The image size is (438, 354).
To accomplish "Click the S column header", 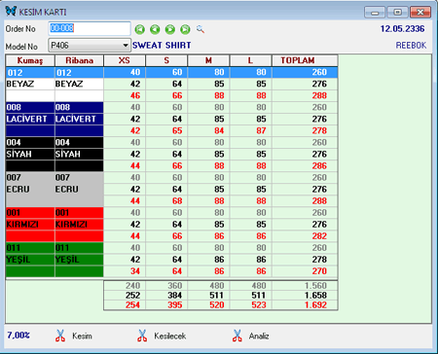I will tap(166, 60).
